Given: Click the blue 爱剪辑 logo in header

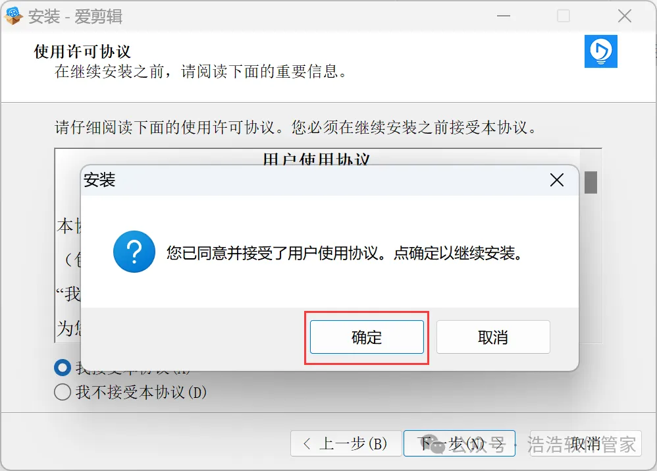Looking at the screenshot, I should point(601,51).
